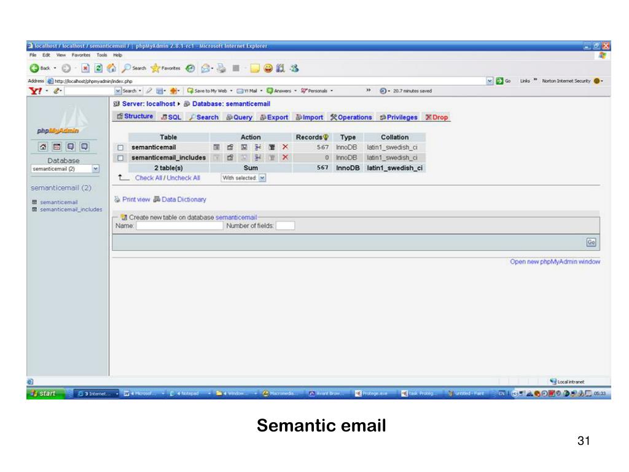Open the browser Address bar dropdown
Image resolution: width=629 pixels, height=472 pixels.
[489, 81]
